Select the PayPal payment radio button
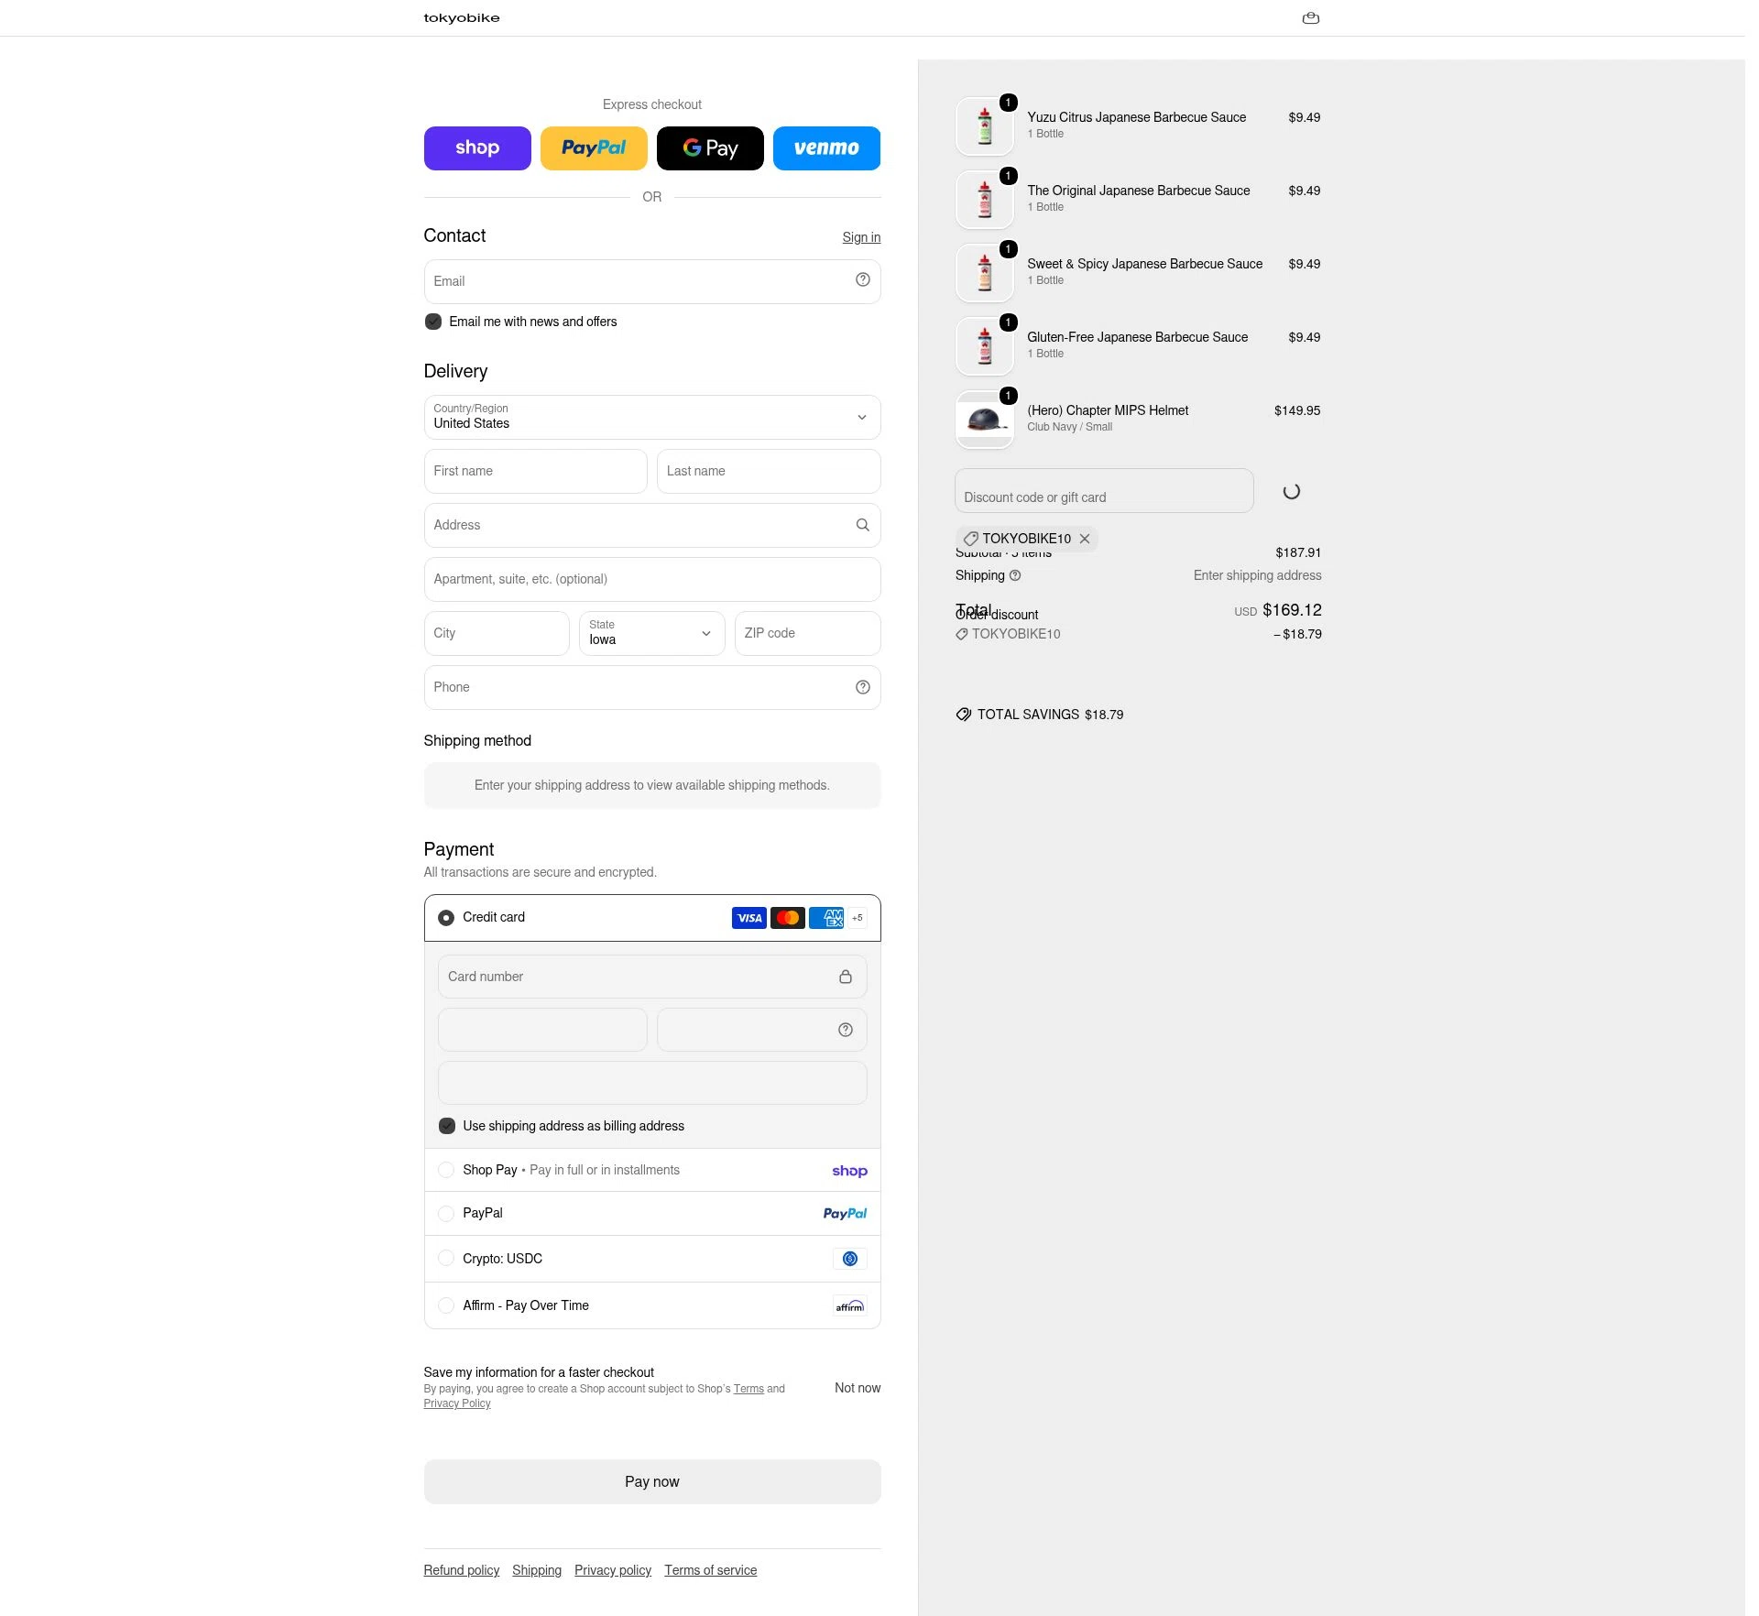1759x1616 pixels. [x=446, y=1214]
